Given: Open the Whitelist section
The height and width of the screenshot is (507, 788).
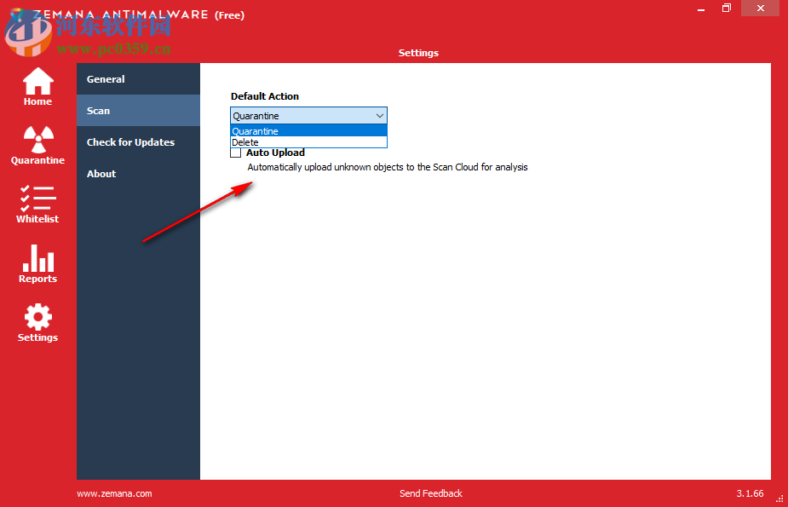Looking at the screenshot, I should (x=37, y=205).
